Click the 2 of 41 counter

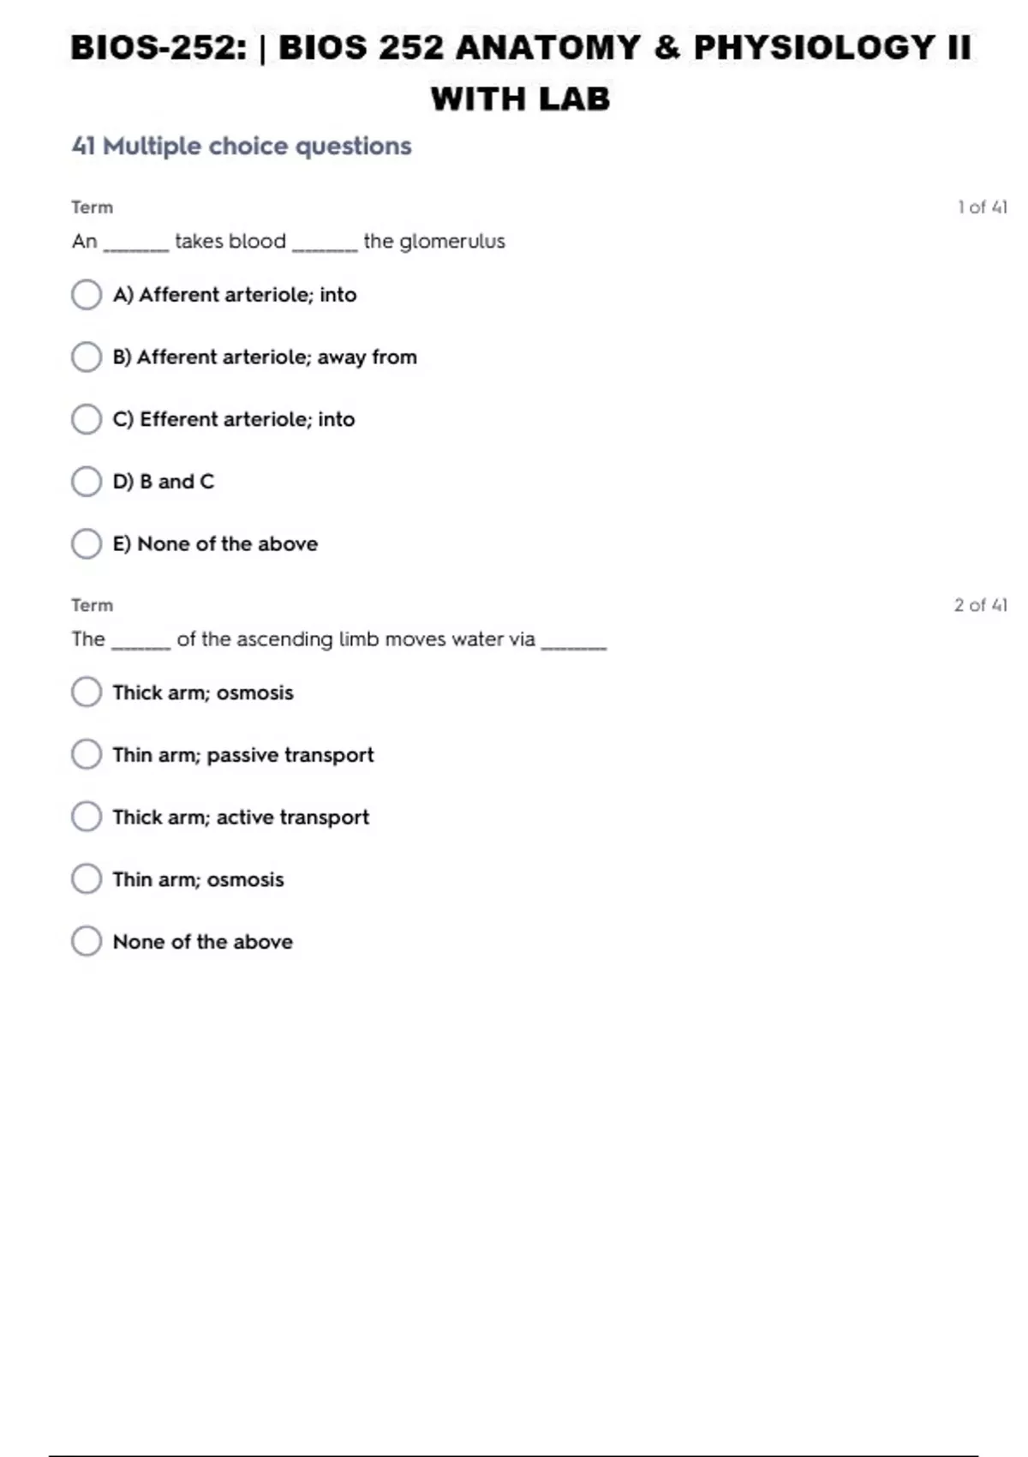point(980,605)
